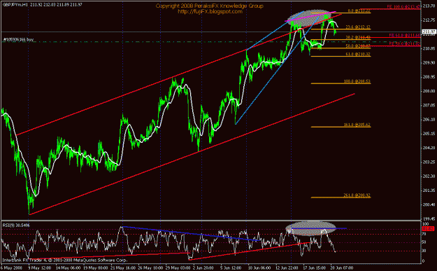This screenshot has width=437, height=271.
Task: Click 204.20 on the price axis
Action: coord(429,148)
